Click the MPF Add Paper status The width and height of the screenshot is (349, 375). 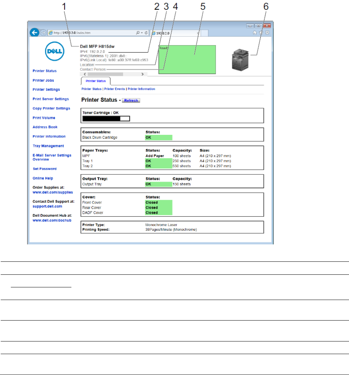(155, 156)
